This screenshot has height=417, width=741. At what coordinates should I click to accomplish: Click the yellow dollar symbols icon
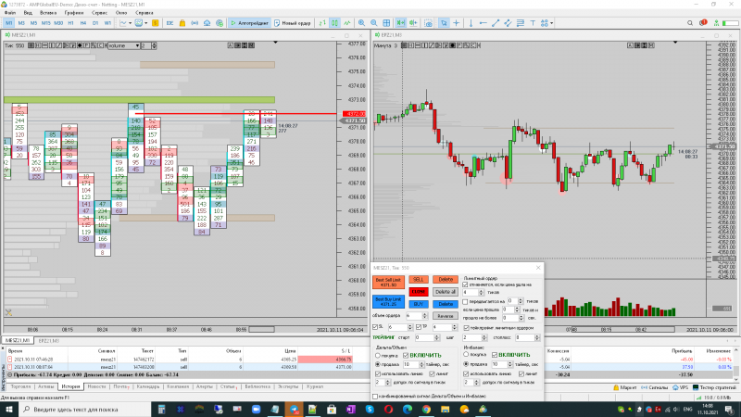(x=155, y=22)
